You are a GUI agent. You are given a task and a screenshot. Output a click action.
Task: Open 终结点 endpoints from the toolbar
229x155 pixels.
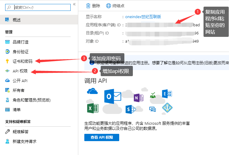click(115, 6)
